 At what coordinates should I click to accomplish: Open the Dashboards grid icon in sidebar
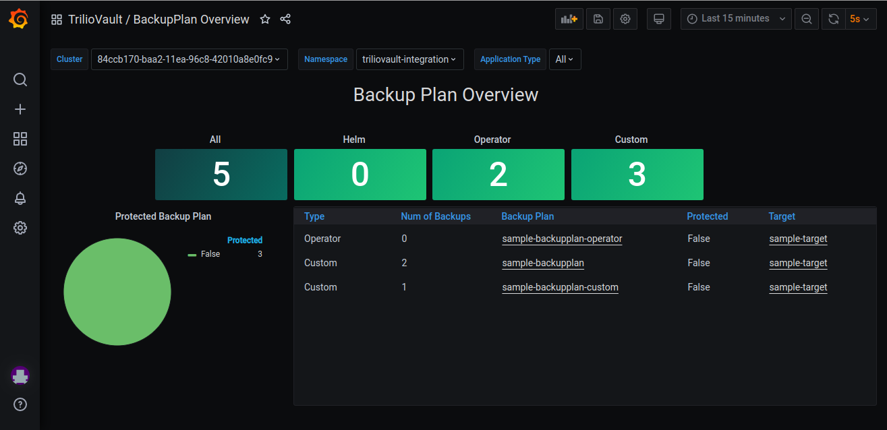pos(20,139)
